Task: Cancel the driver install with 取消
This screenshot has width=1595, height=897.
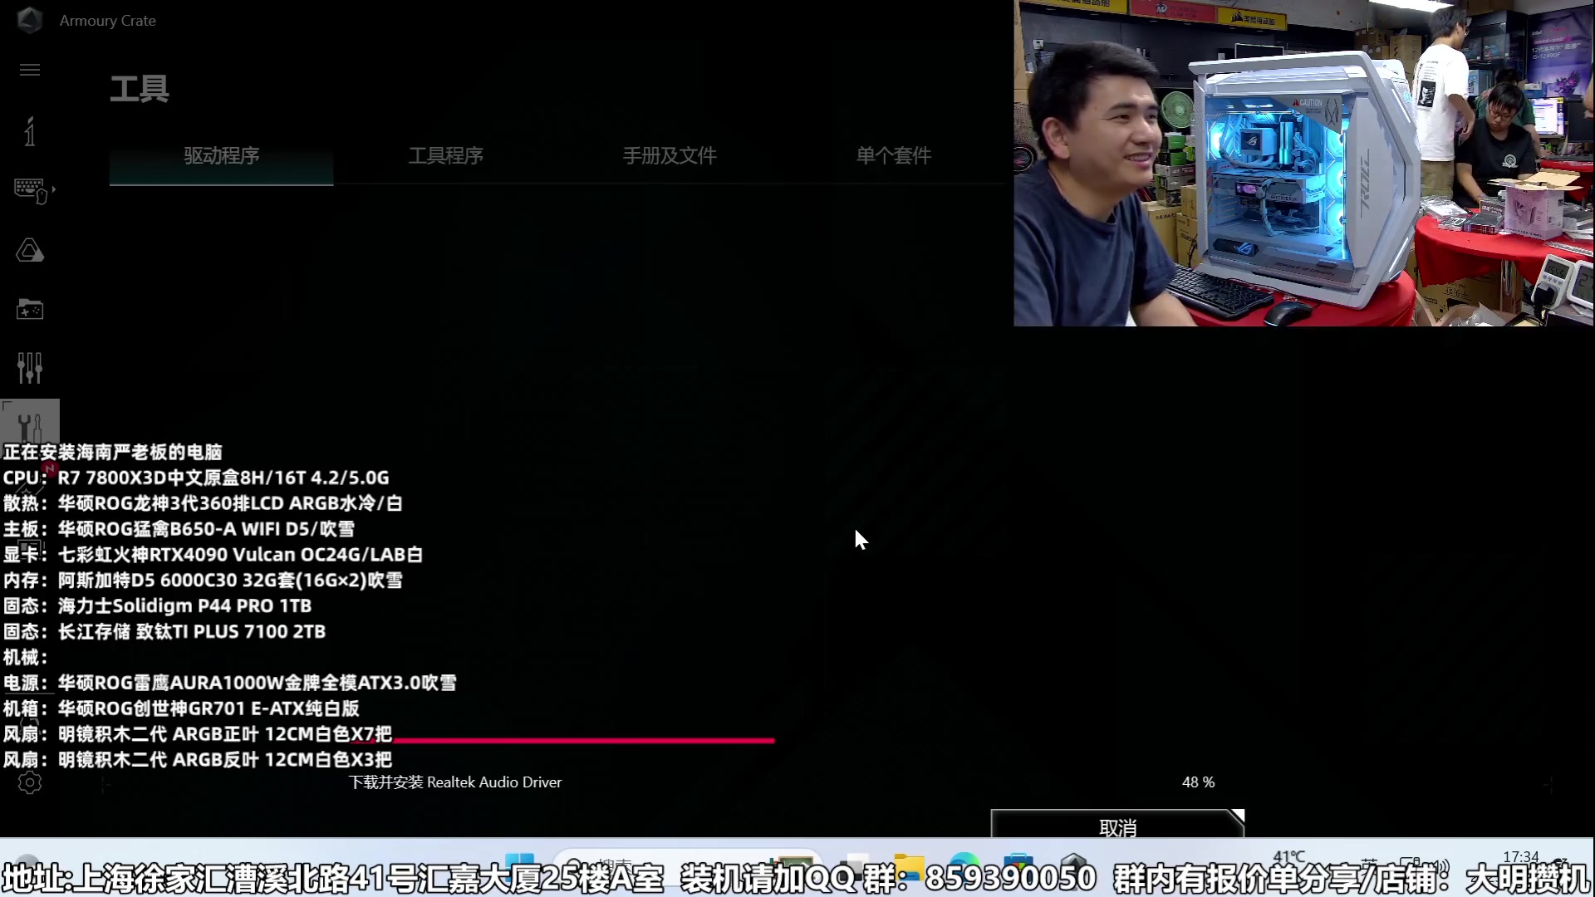Action: click(1117, 825)
